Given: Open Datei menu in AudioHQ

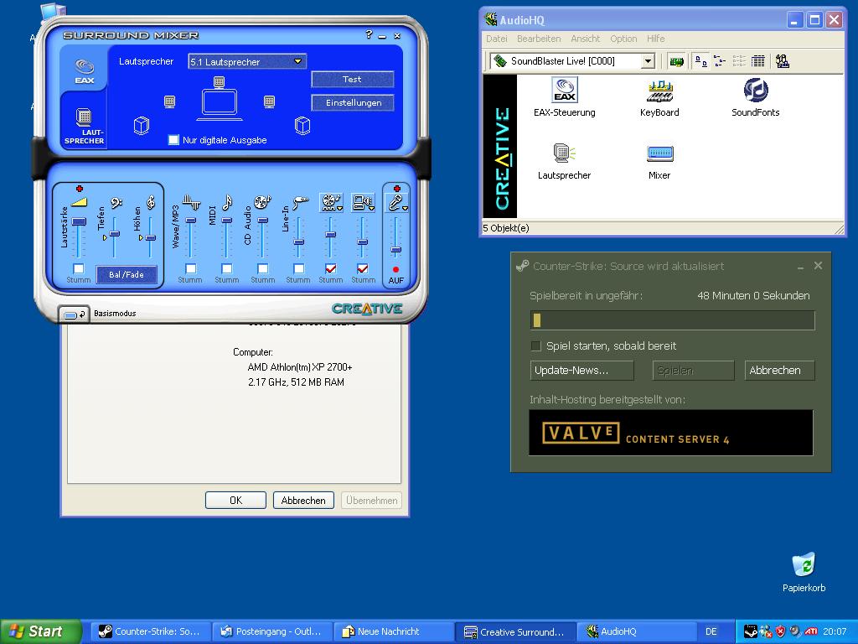Looking at the screenshot, I should tap(496, 39).
